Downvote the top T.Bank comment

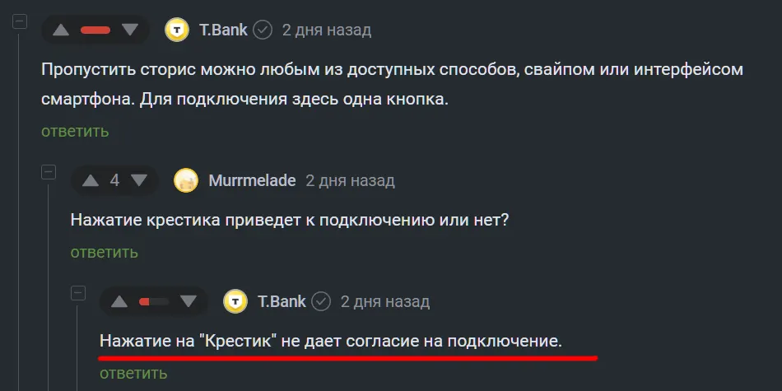[x=129, y=30]
